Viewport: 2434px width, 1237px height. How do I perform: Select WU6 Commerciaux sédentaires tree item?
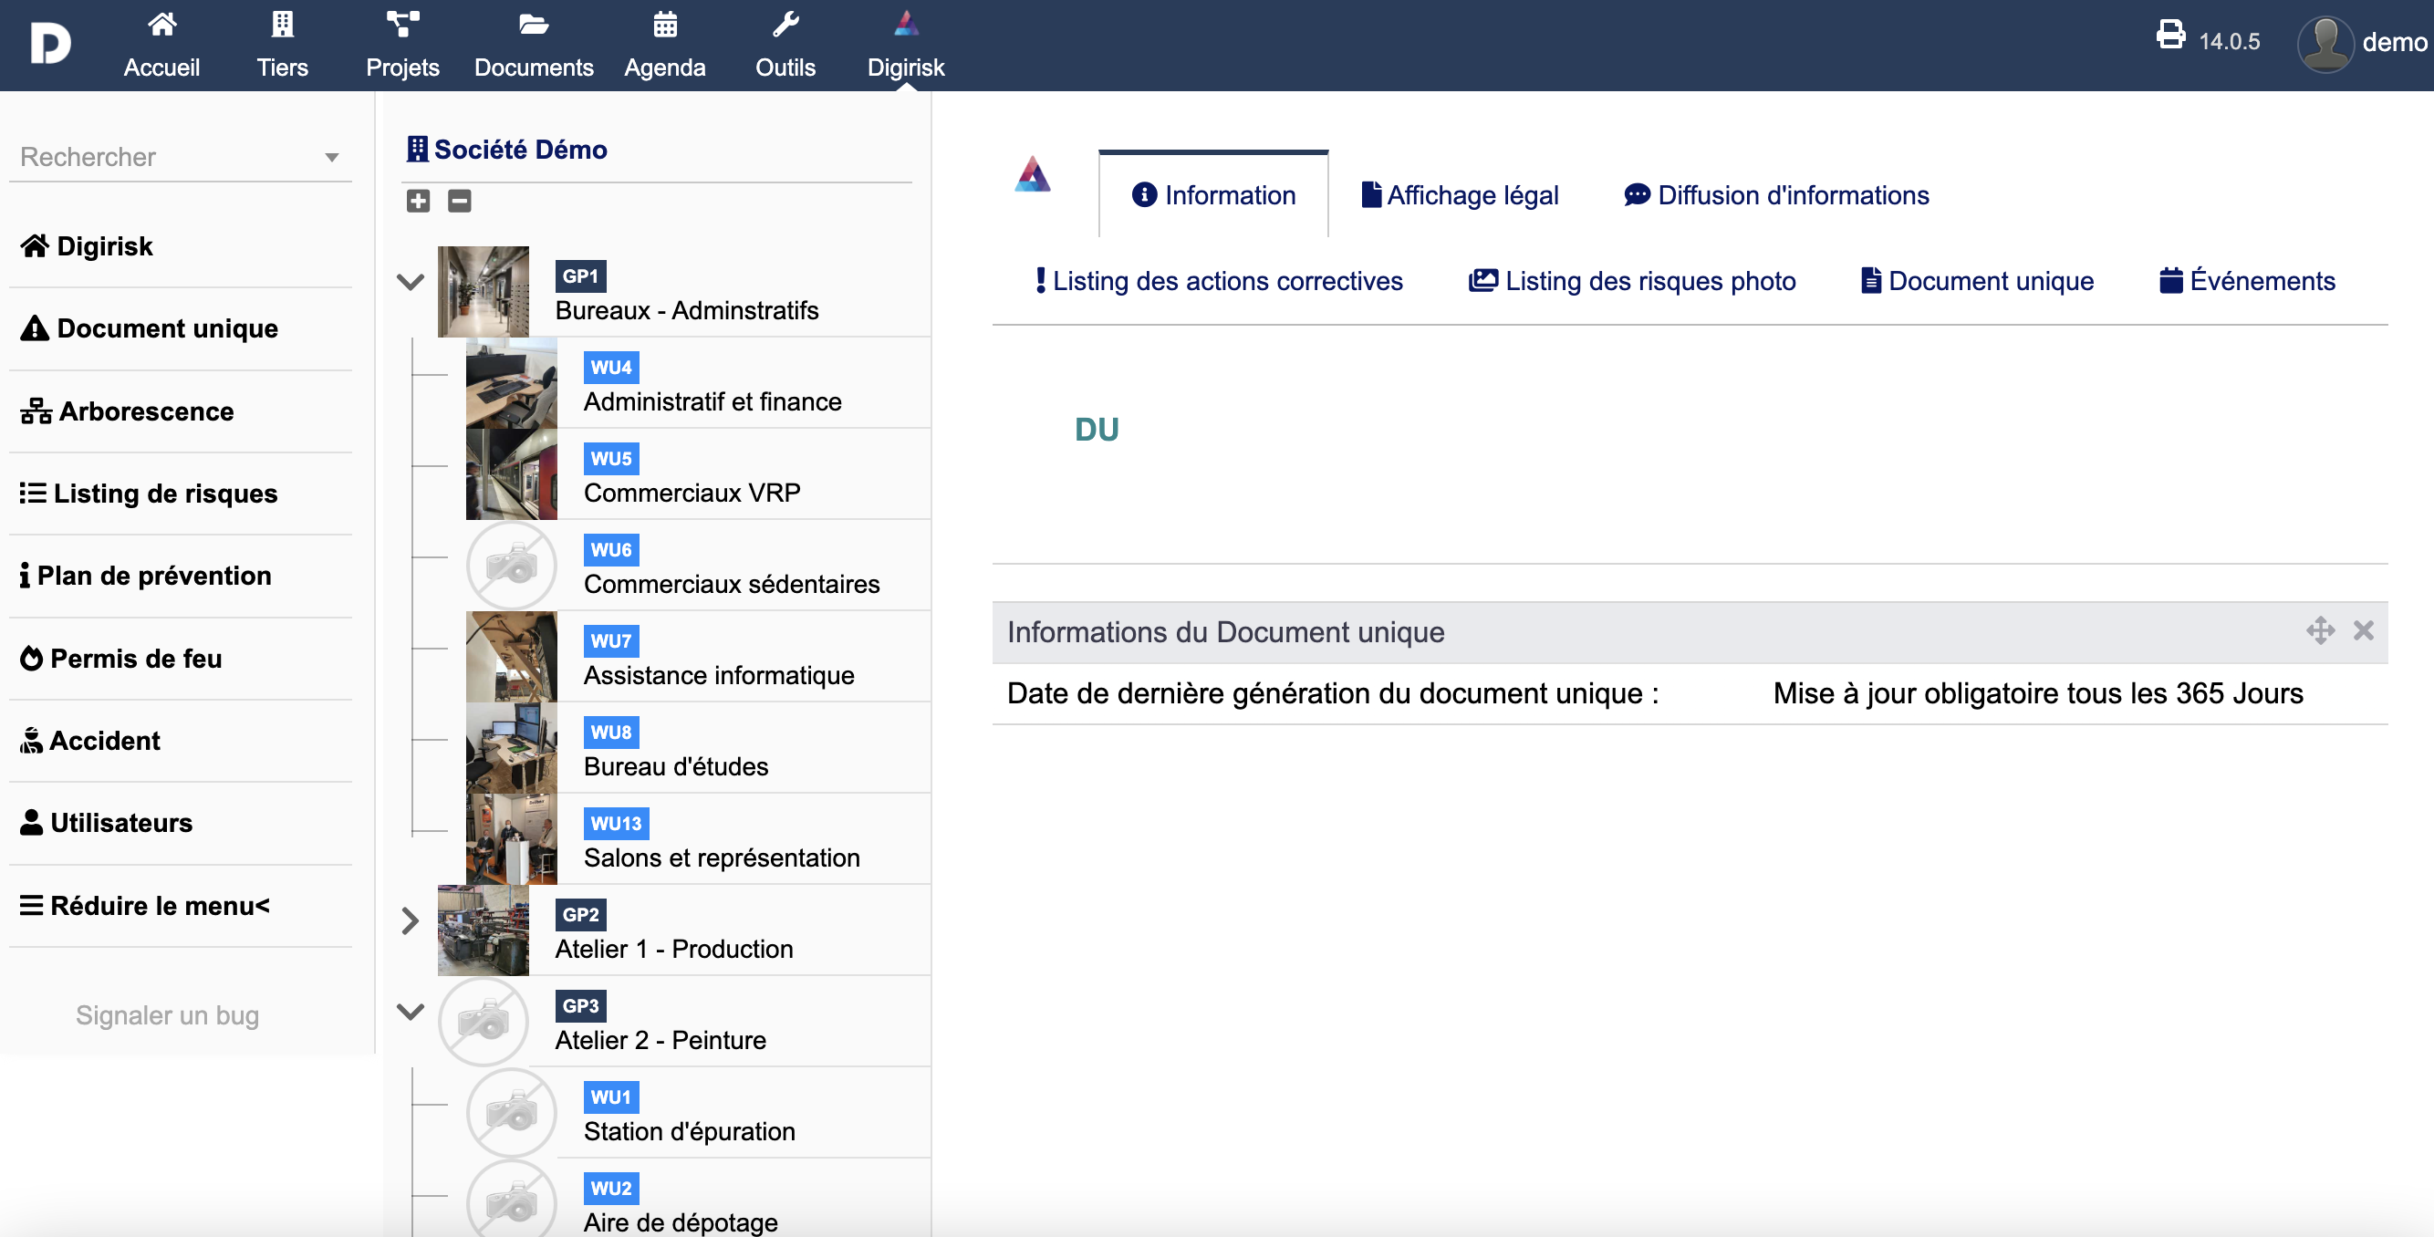click(x=731, y=583)
